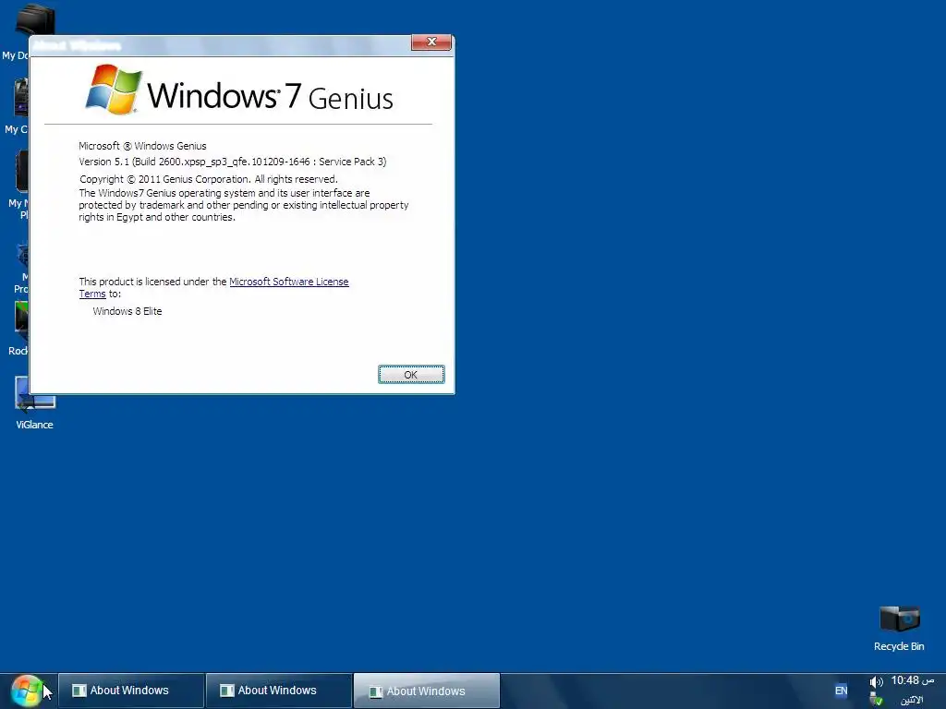The width and height of the screenshot is (946, 709).
Task: Click the volume speaker tray icon
Action: (x=876, y=682)
